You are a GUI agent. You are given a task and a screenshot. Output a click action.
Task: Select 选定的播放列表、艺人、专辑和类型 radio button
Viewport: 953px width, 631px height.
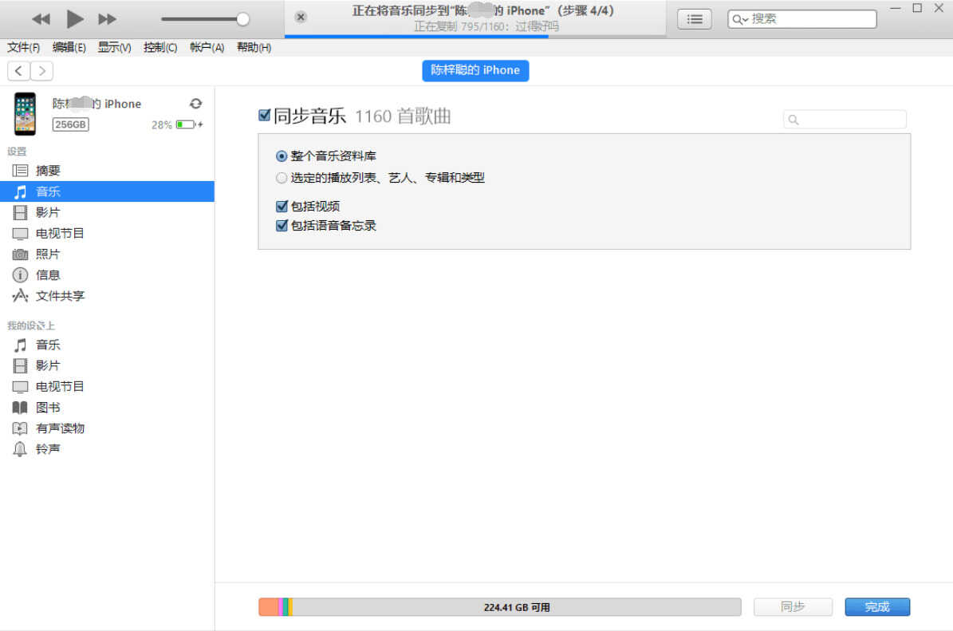tap(282, 178)
